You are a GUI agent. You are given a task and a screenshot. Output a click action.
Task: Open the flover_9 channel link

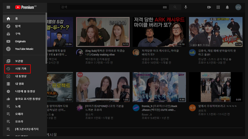146,114
